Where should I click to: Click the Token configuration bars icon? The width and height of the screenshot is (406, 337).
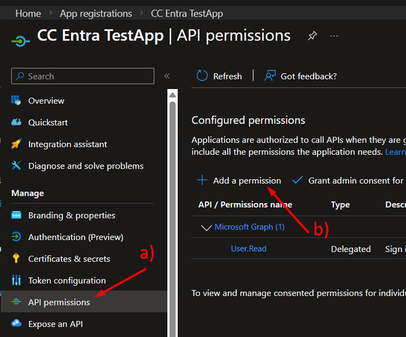pyautogui.click(x=17, y=281)
